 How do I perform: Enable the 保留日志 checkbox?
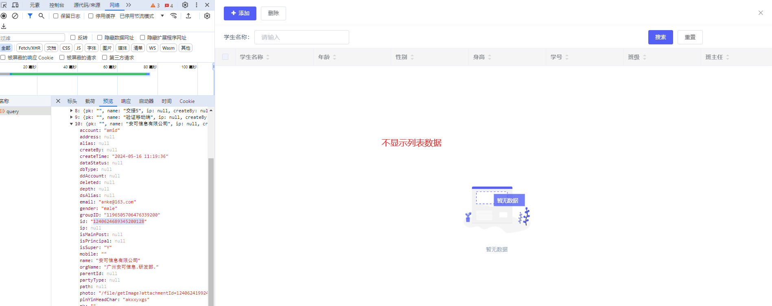click(56, 16)
